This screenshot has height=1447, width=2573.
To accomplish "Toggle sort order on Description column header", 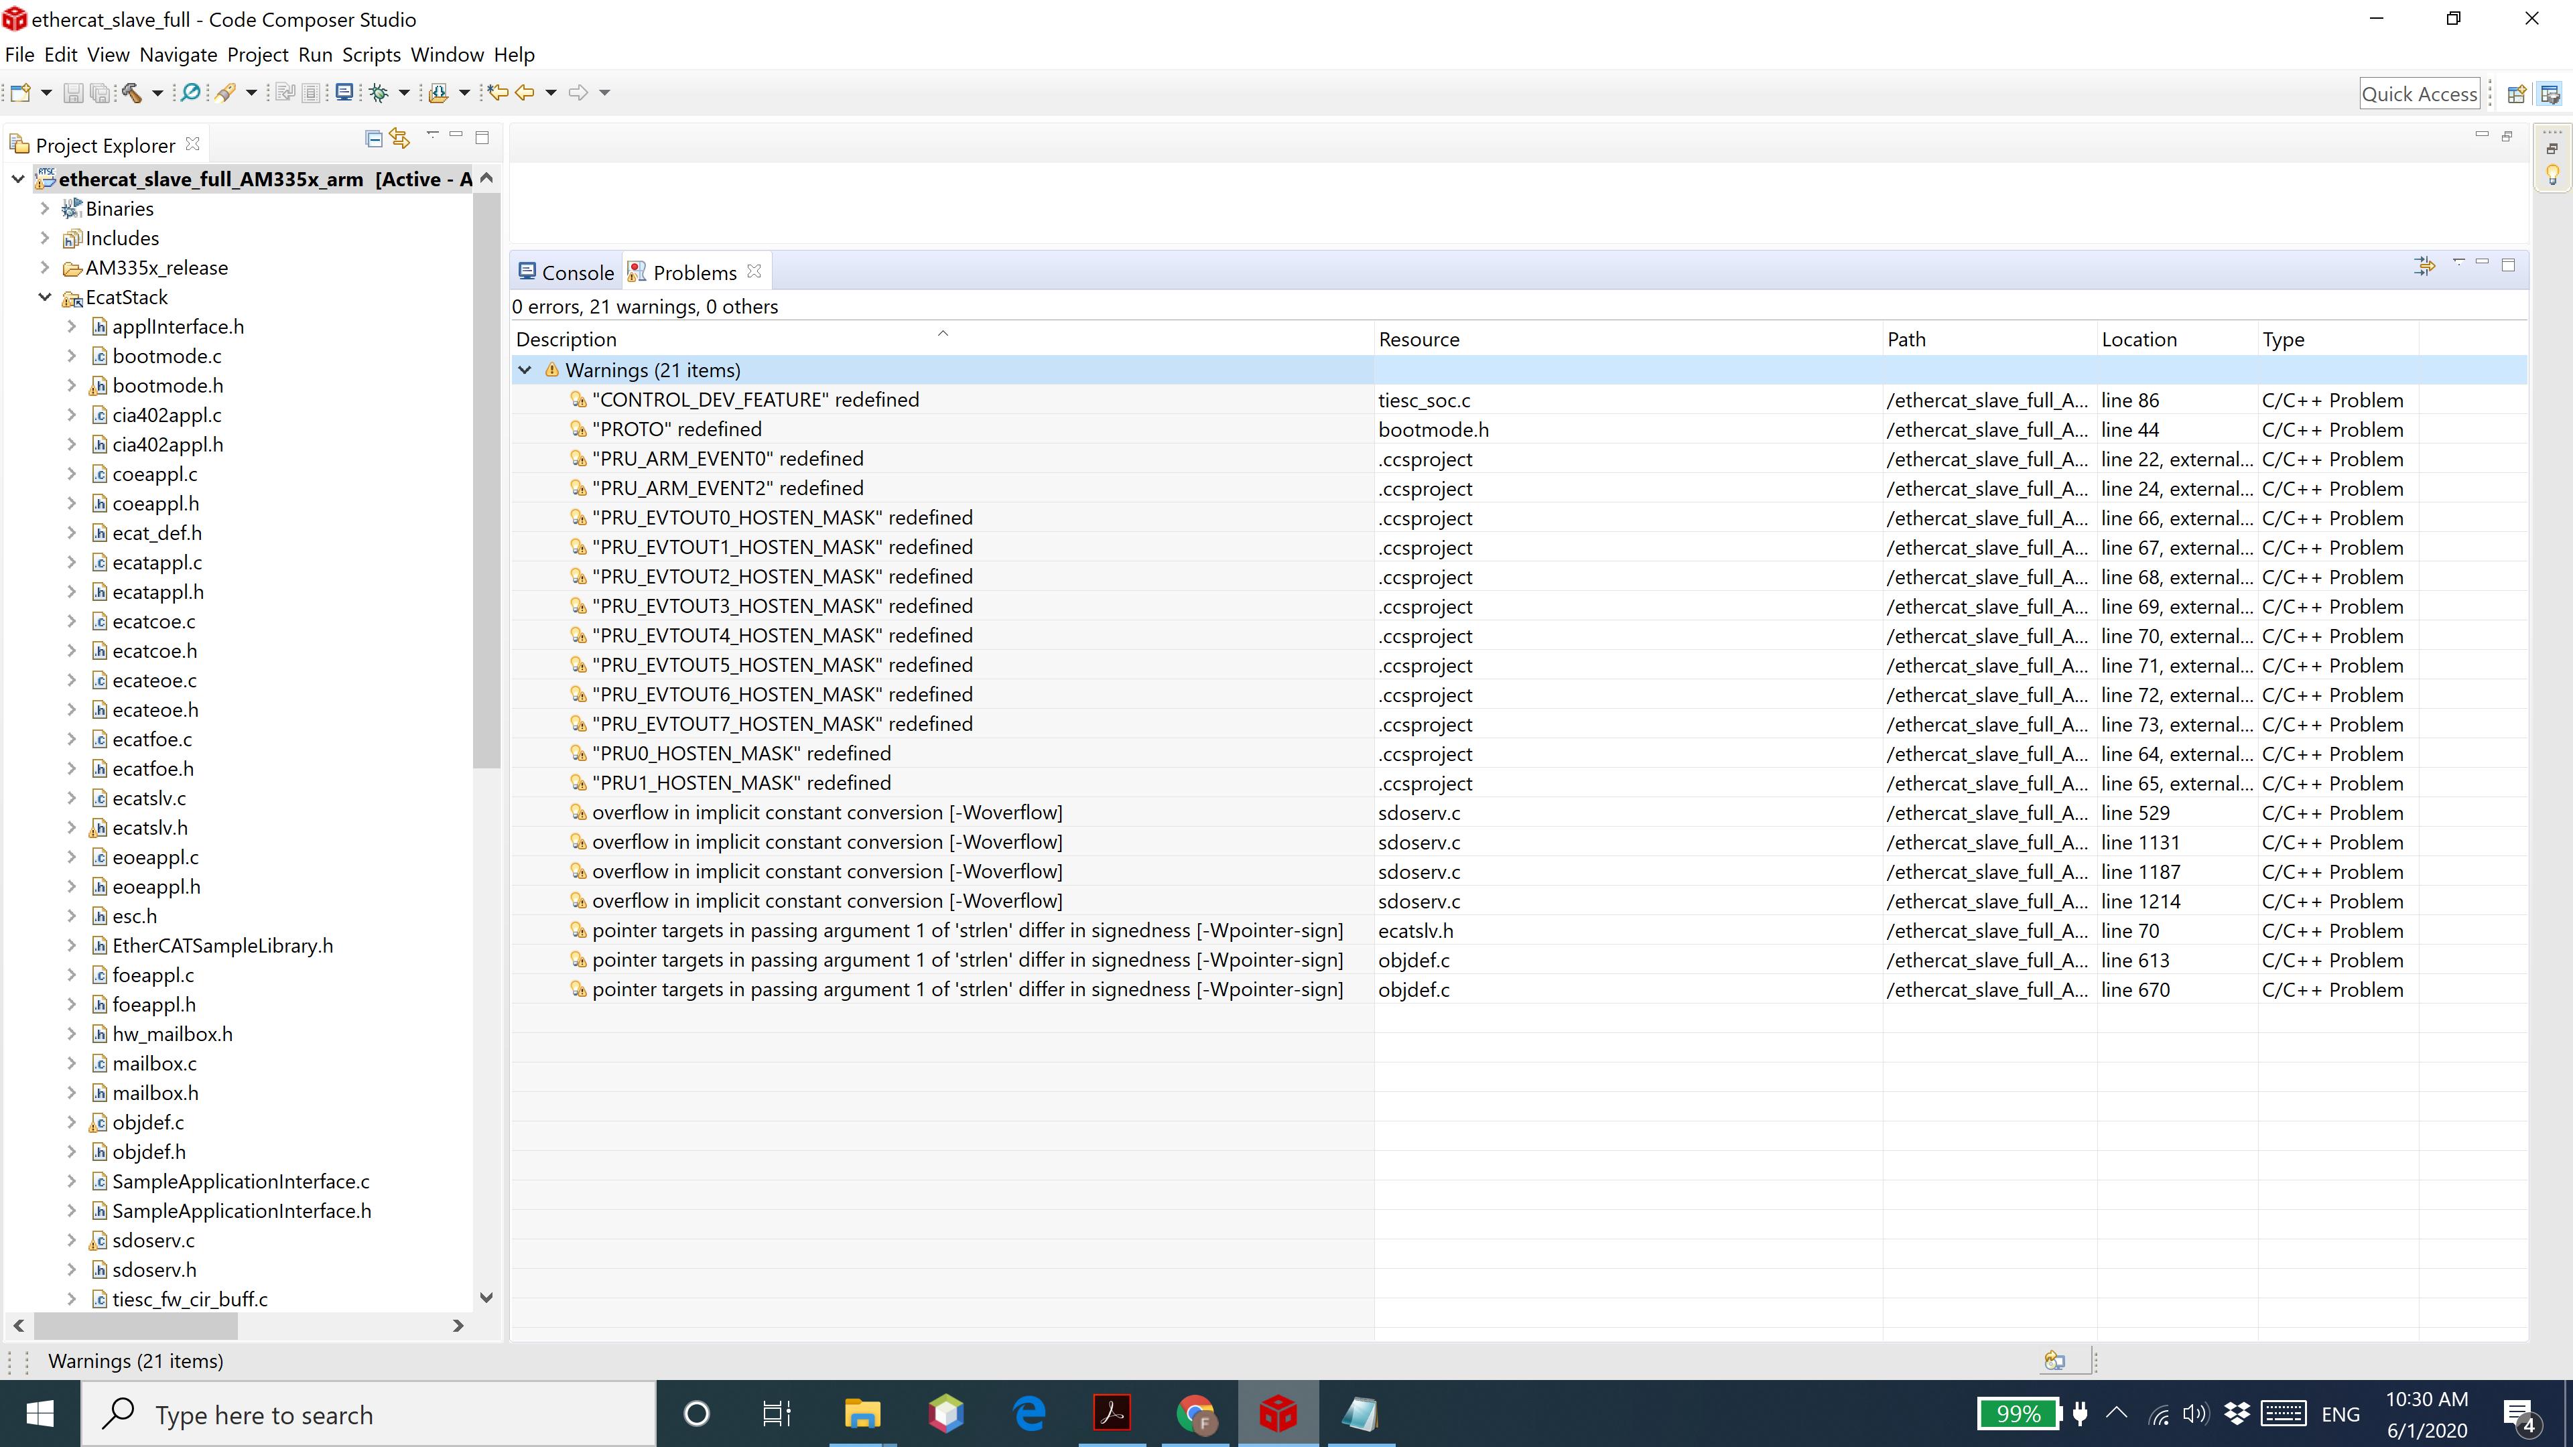I will [566, 340].
